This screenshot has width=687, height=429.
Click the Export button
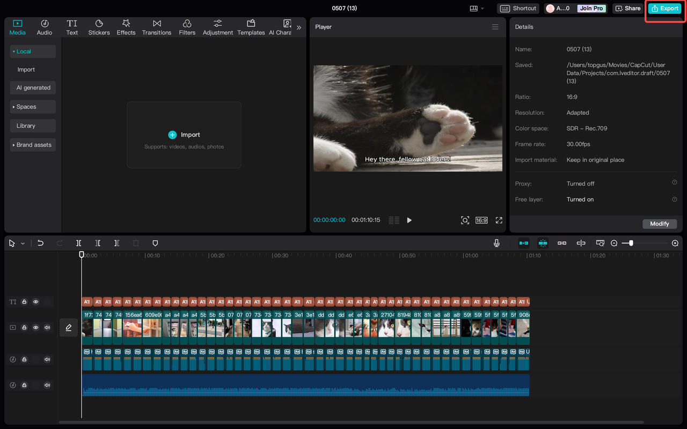pos(664,8)
